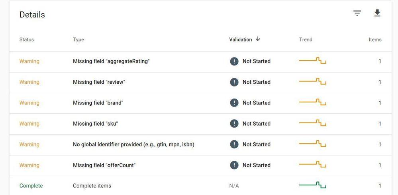This screenshot has height=195, width=398.
Task: Click the download export icon
Action: [377, 13]
